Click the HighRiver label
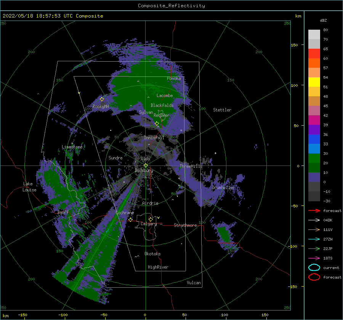Screen dimensions: 343x320 tap(158, 267)
